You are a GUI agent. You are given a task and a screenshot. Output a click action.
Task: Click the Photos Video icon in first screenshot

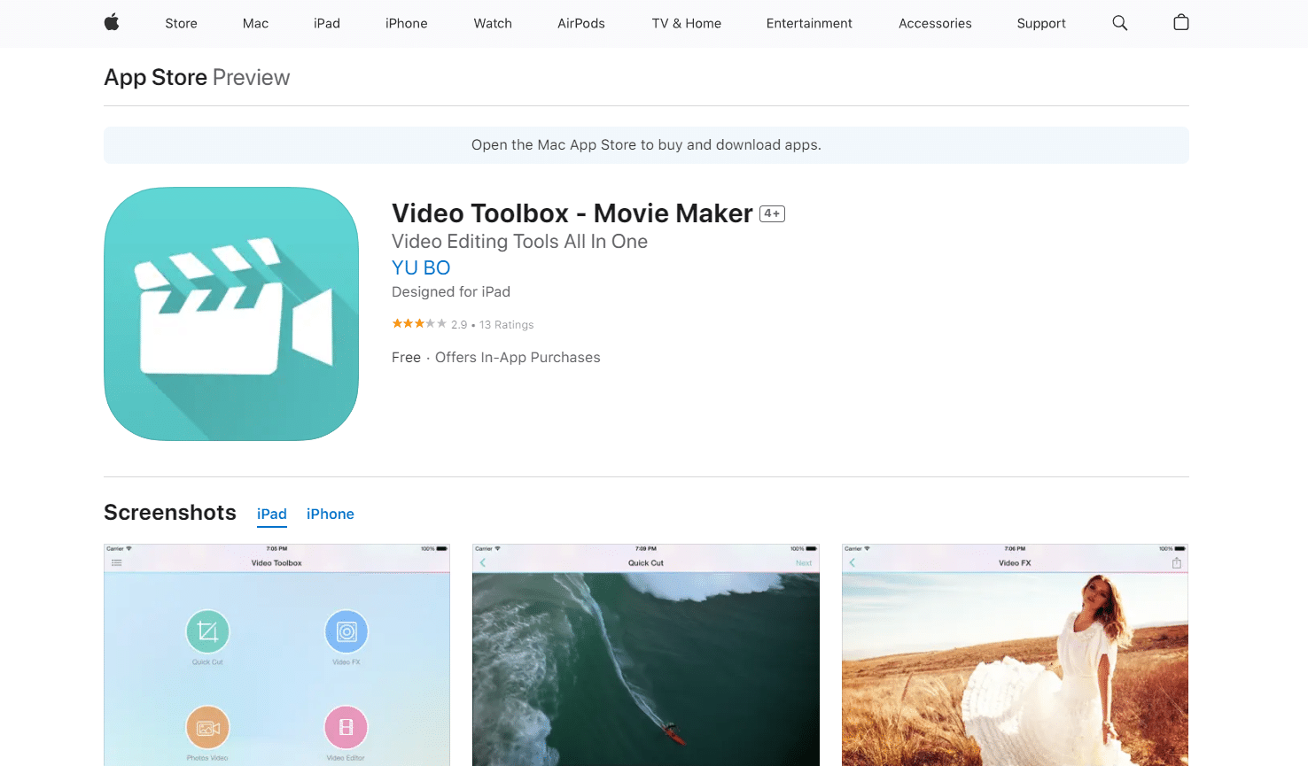[x=207, y=728]
